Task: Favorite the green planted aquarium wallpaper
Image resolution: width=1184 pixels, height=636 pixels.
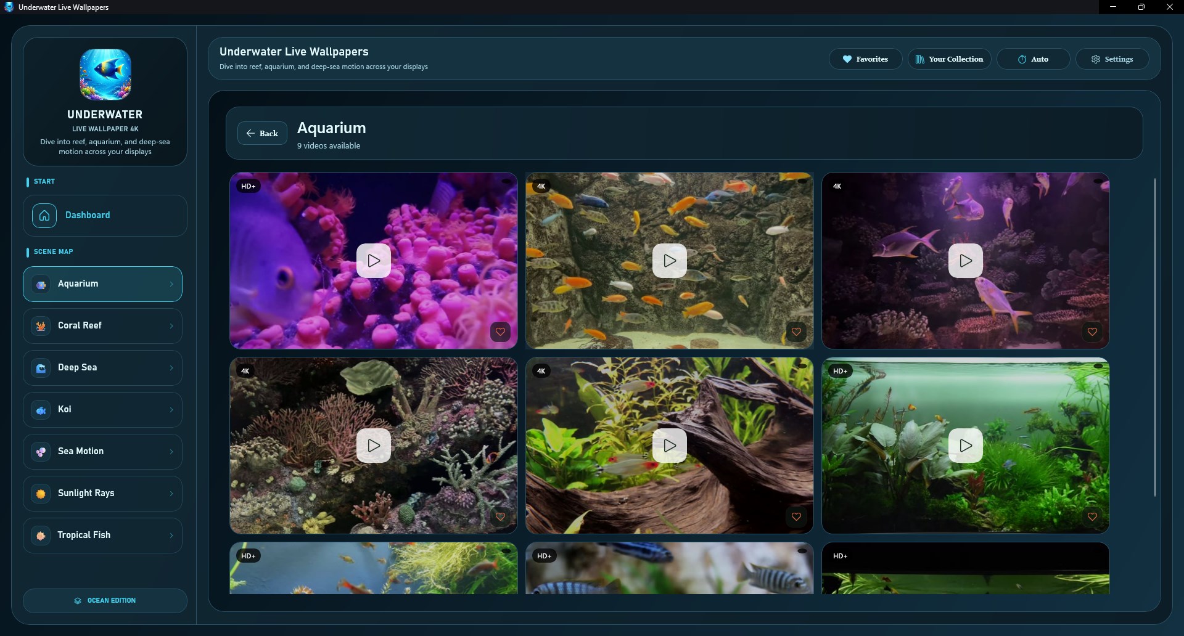Action: click(1092, 516)
